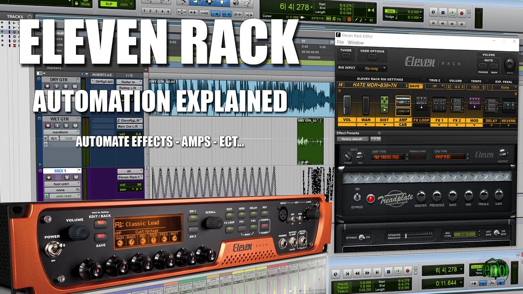Click the SAVE rig button
The image size is (523, 294).
point(416,86)
